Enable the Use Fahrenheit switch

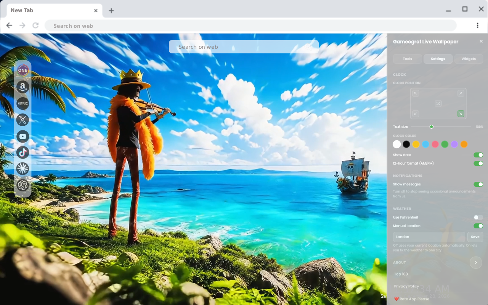pos(478,217)
